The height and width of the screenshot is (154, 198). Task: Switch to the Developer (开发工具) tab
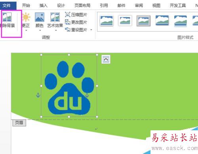tap(178, 6)
